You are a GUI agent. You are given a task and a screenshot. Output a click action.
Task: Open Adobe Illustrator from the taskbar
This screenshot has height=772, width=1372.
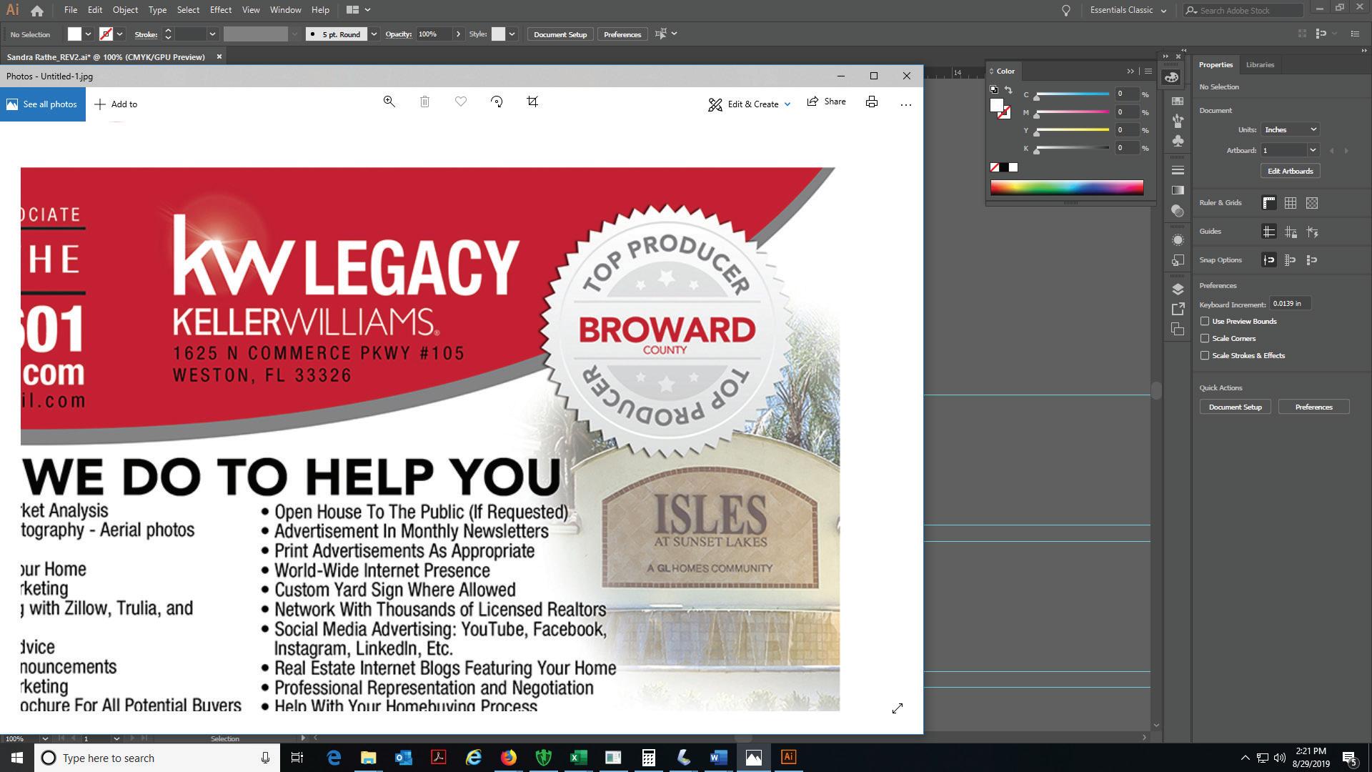788,757
